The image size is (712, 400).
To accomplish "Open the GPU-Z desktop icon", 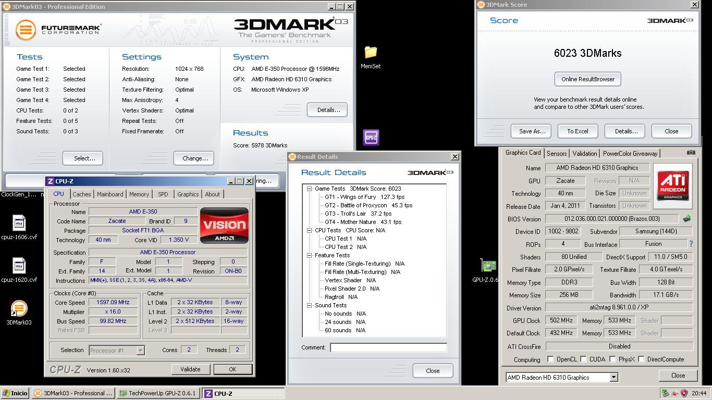I will [x=488, y=266].
